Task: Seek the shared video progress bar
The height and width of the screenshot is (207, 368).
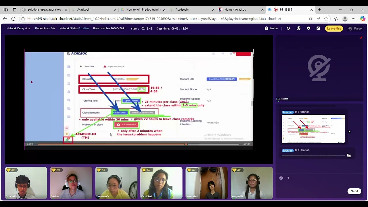Action: tap(138, 144)
